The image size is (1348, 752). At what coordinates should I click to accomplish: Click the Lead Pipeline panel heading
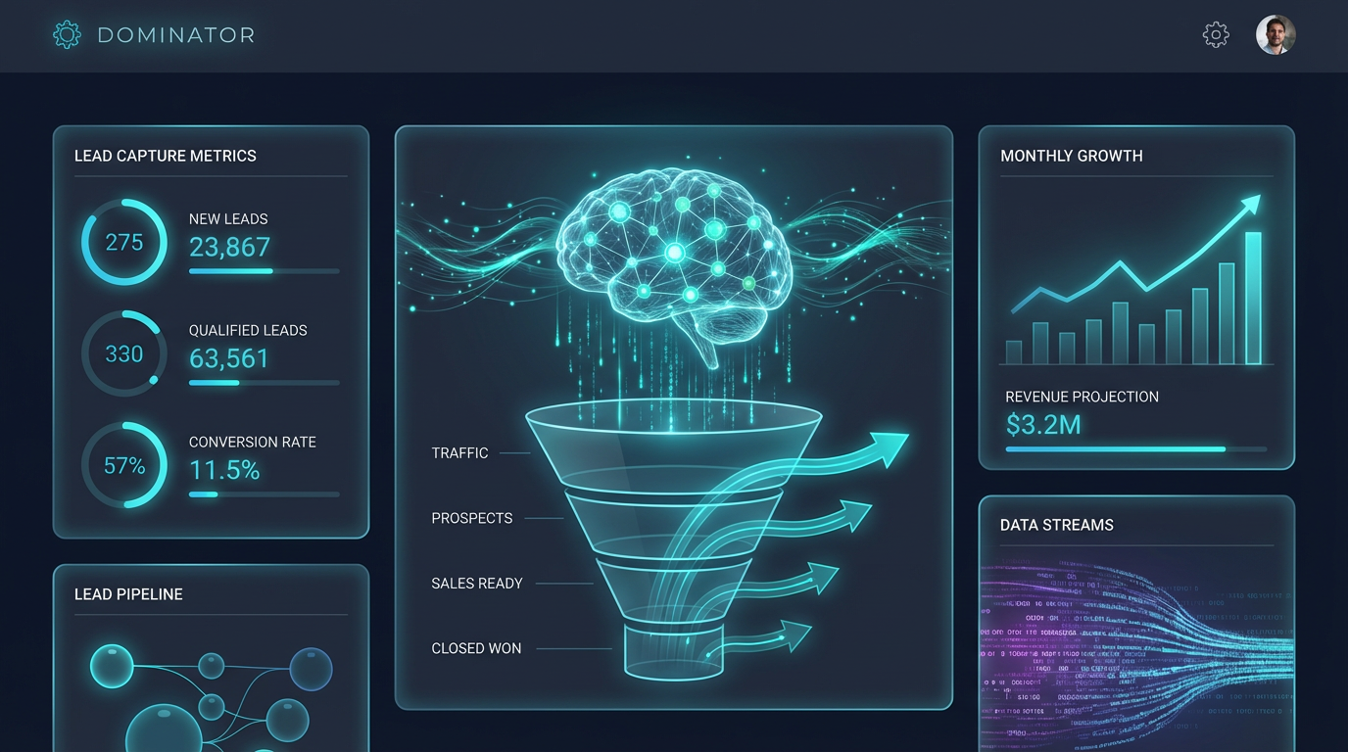(128, 594)
